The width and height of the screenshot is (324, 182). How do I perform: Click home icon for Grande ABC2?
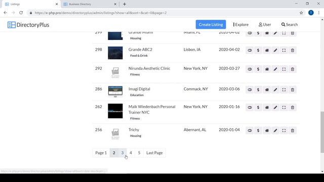[x=267, y=51]
